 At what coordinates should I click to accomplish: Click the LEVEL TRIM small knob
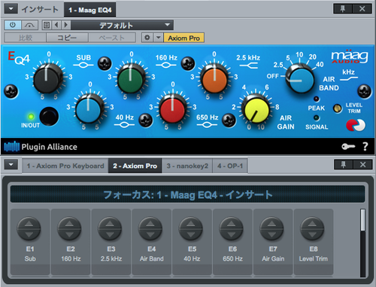coord(338,108)
